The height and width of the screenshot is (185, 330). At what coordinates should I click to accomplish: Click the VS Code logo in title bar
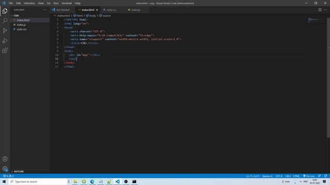pyautogui.click(x=4, y=3)
